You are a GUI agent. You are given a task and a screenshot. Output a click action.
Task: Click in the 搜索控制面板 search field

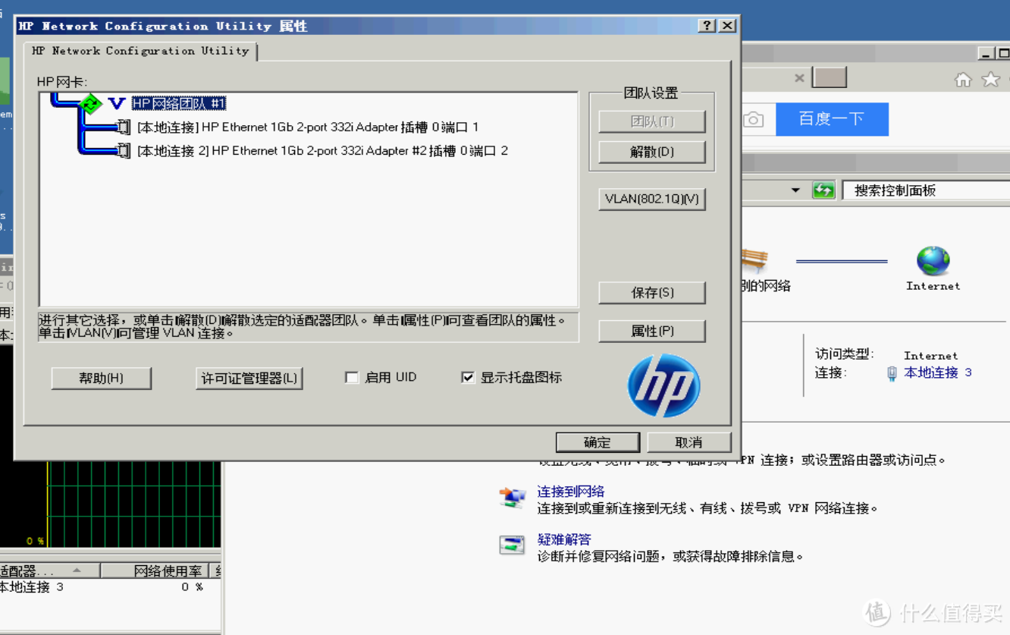925,190
